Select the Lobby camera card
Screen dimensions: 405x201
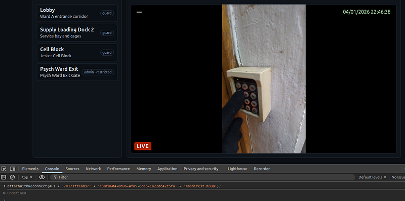[x=77, y=13]
